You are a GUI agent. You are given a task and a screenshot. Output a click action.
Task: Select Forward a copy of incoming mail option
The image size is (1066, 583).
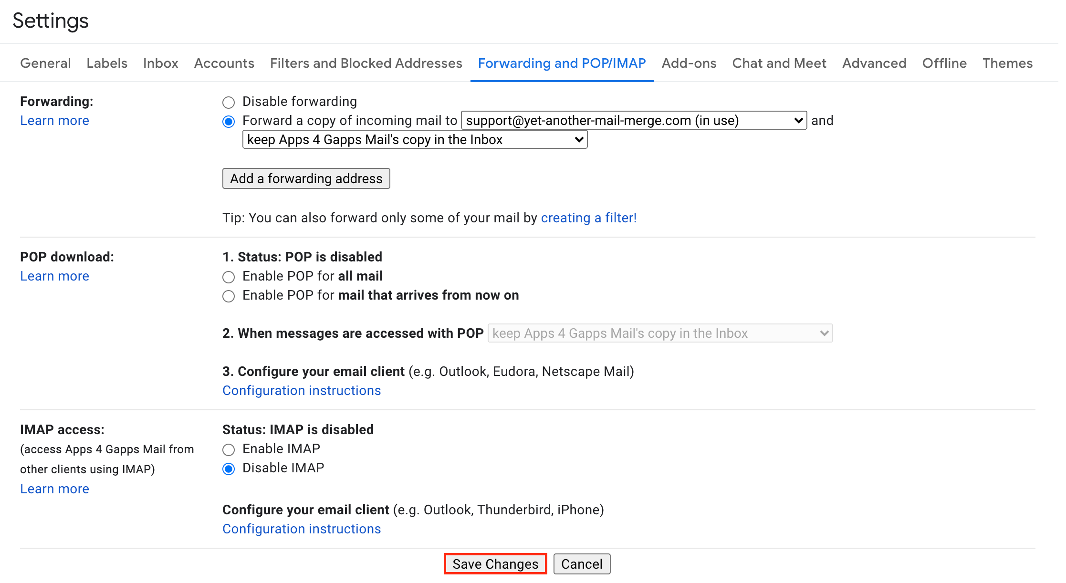[x=229, y=121]
